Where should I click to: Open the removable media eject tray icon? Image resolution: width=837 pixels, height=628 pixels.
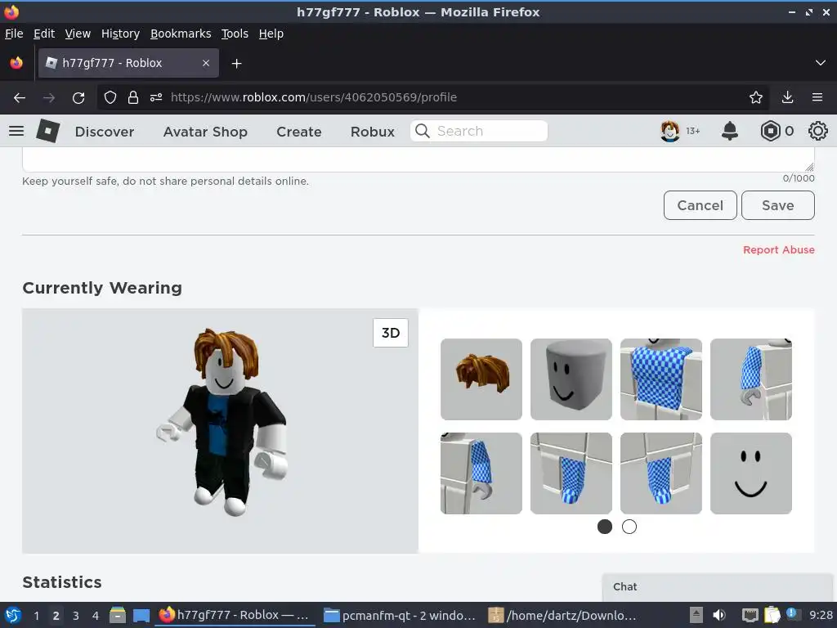696,615
